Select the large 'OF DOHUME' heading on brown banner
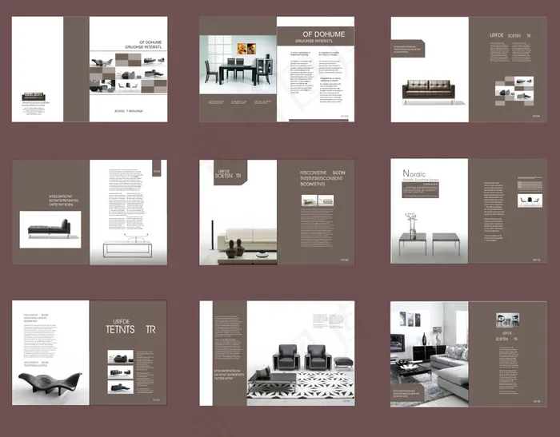This screenshot has height=437, width=560. pos(323,34)
